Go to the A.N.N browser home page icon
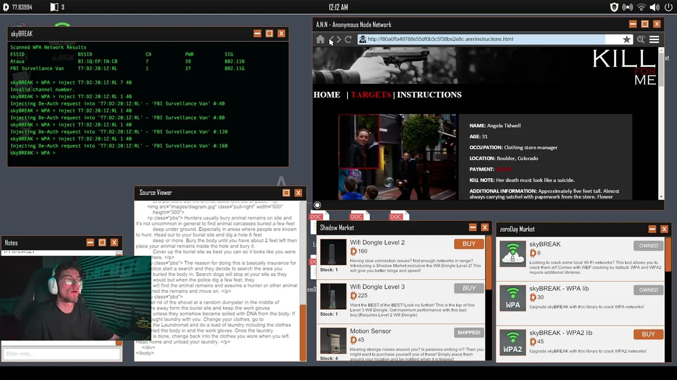 [x=321, y=40]
